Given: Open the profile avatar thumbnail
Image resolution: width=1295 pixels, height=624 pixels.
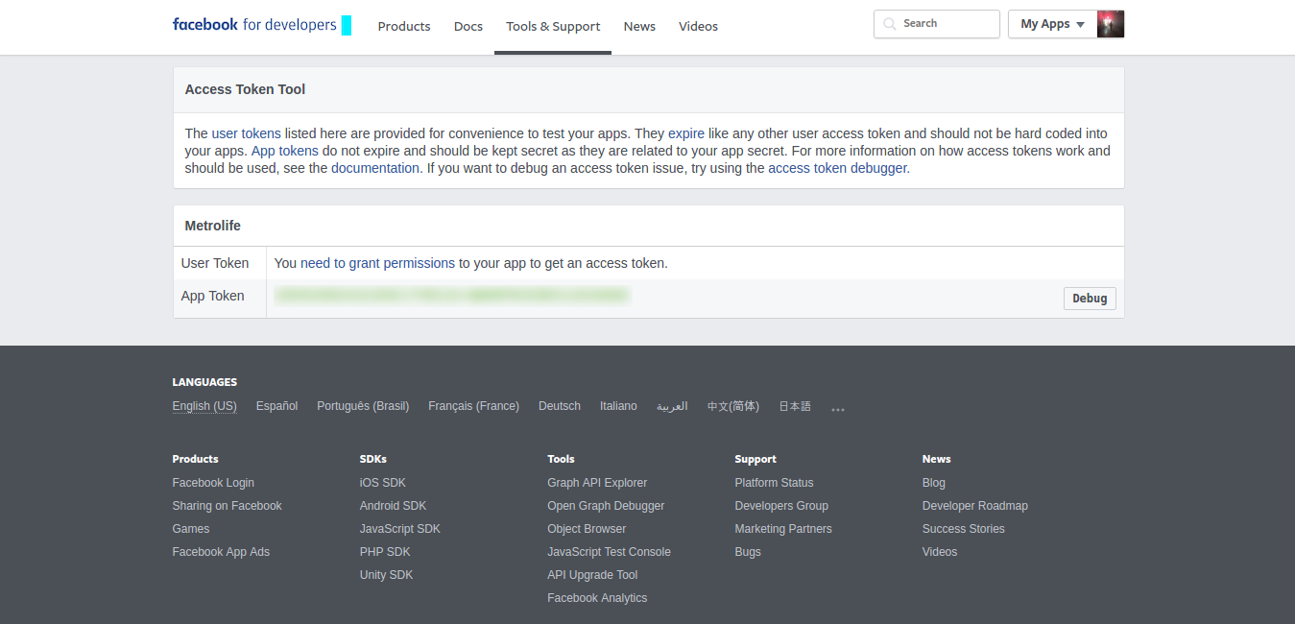Looking at the screenshot, I should (1111, 24).
